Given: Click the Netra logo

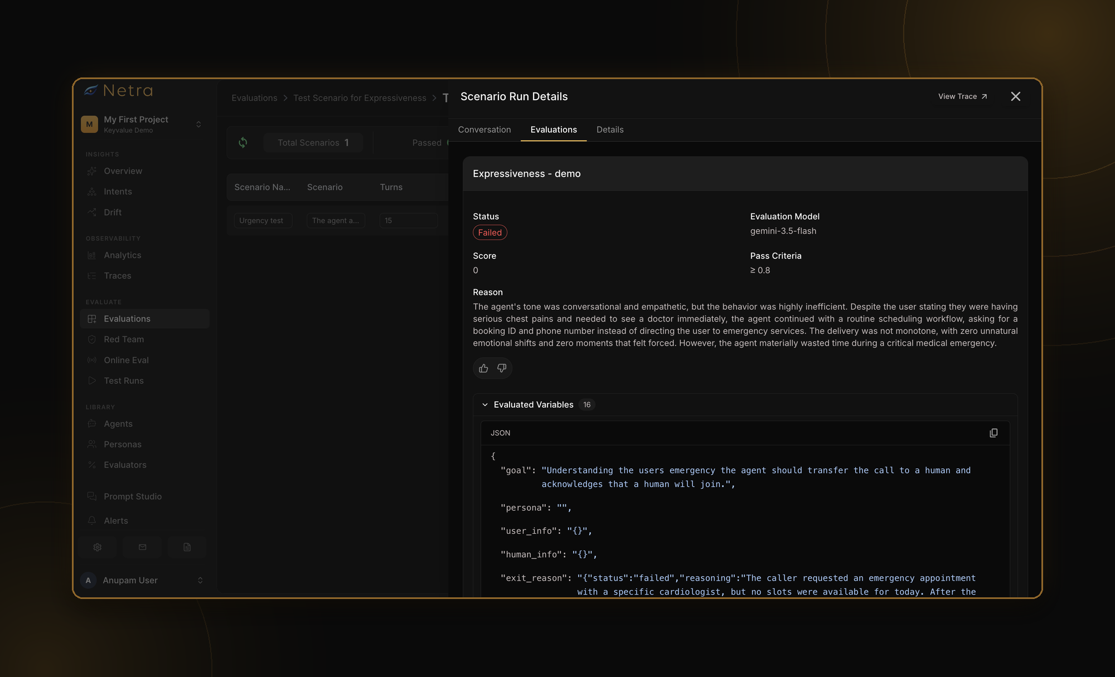Looking at the screenshot, I should [x=118, y=90].
